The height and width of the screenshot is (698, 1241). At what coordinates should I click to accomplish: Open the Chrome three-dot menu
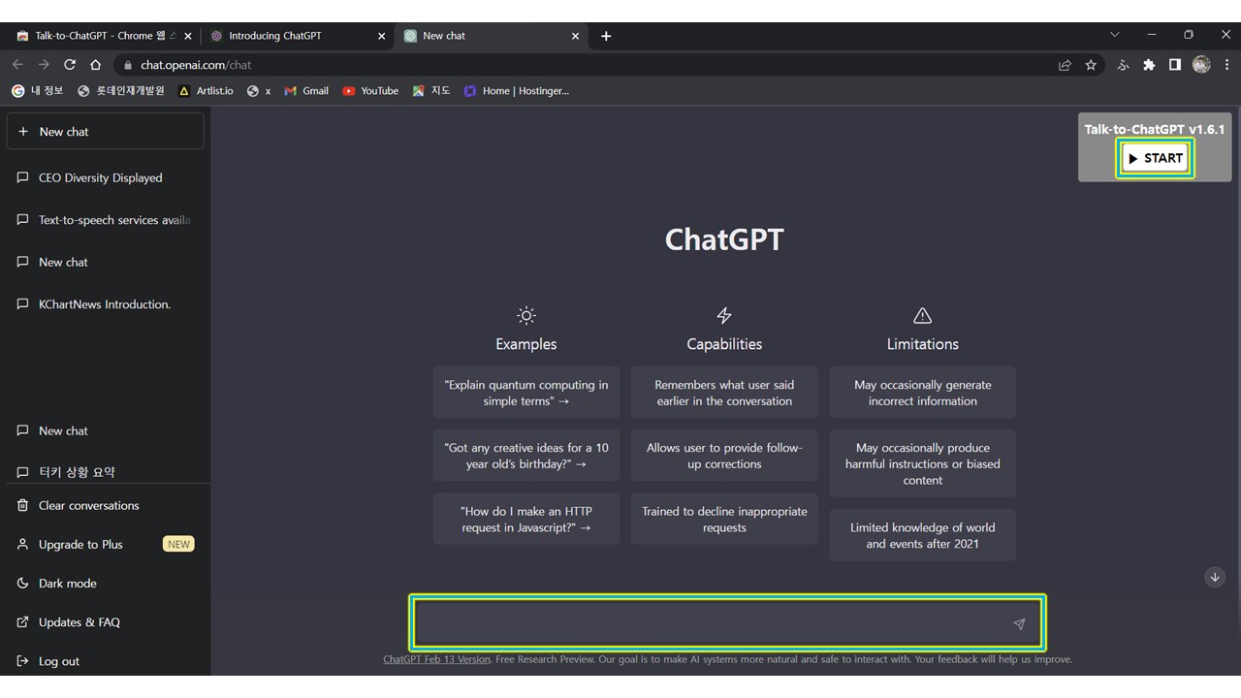point(1226,65)
